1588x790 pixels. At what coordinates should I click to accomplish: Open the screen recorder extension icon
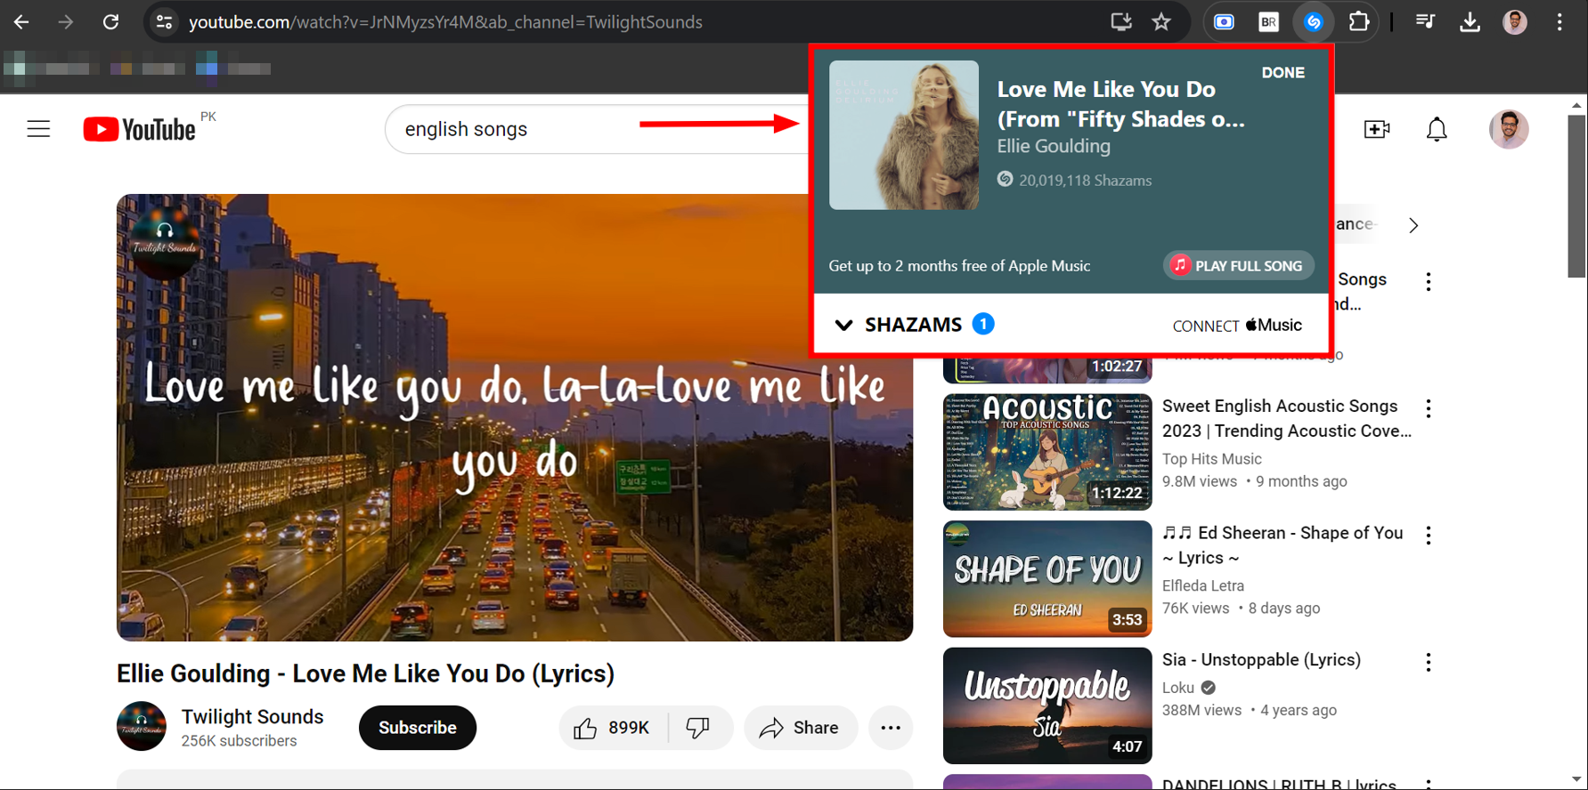click(x=1225, y=22)
